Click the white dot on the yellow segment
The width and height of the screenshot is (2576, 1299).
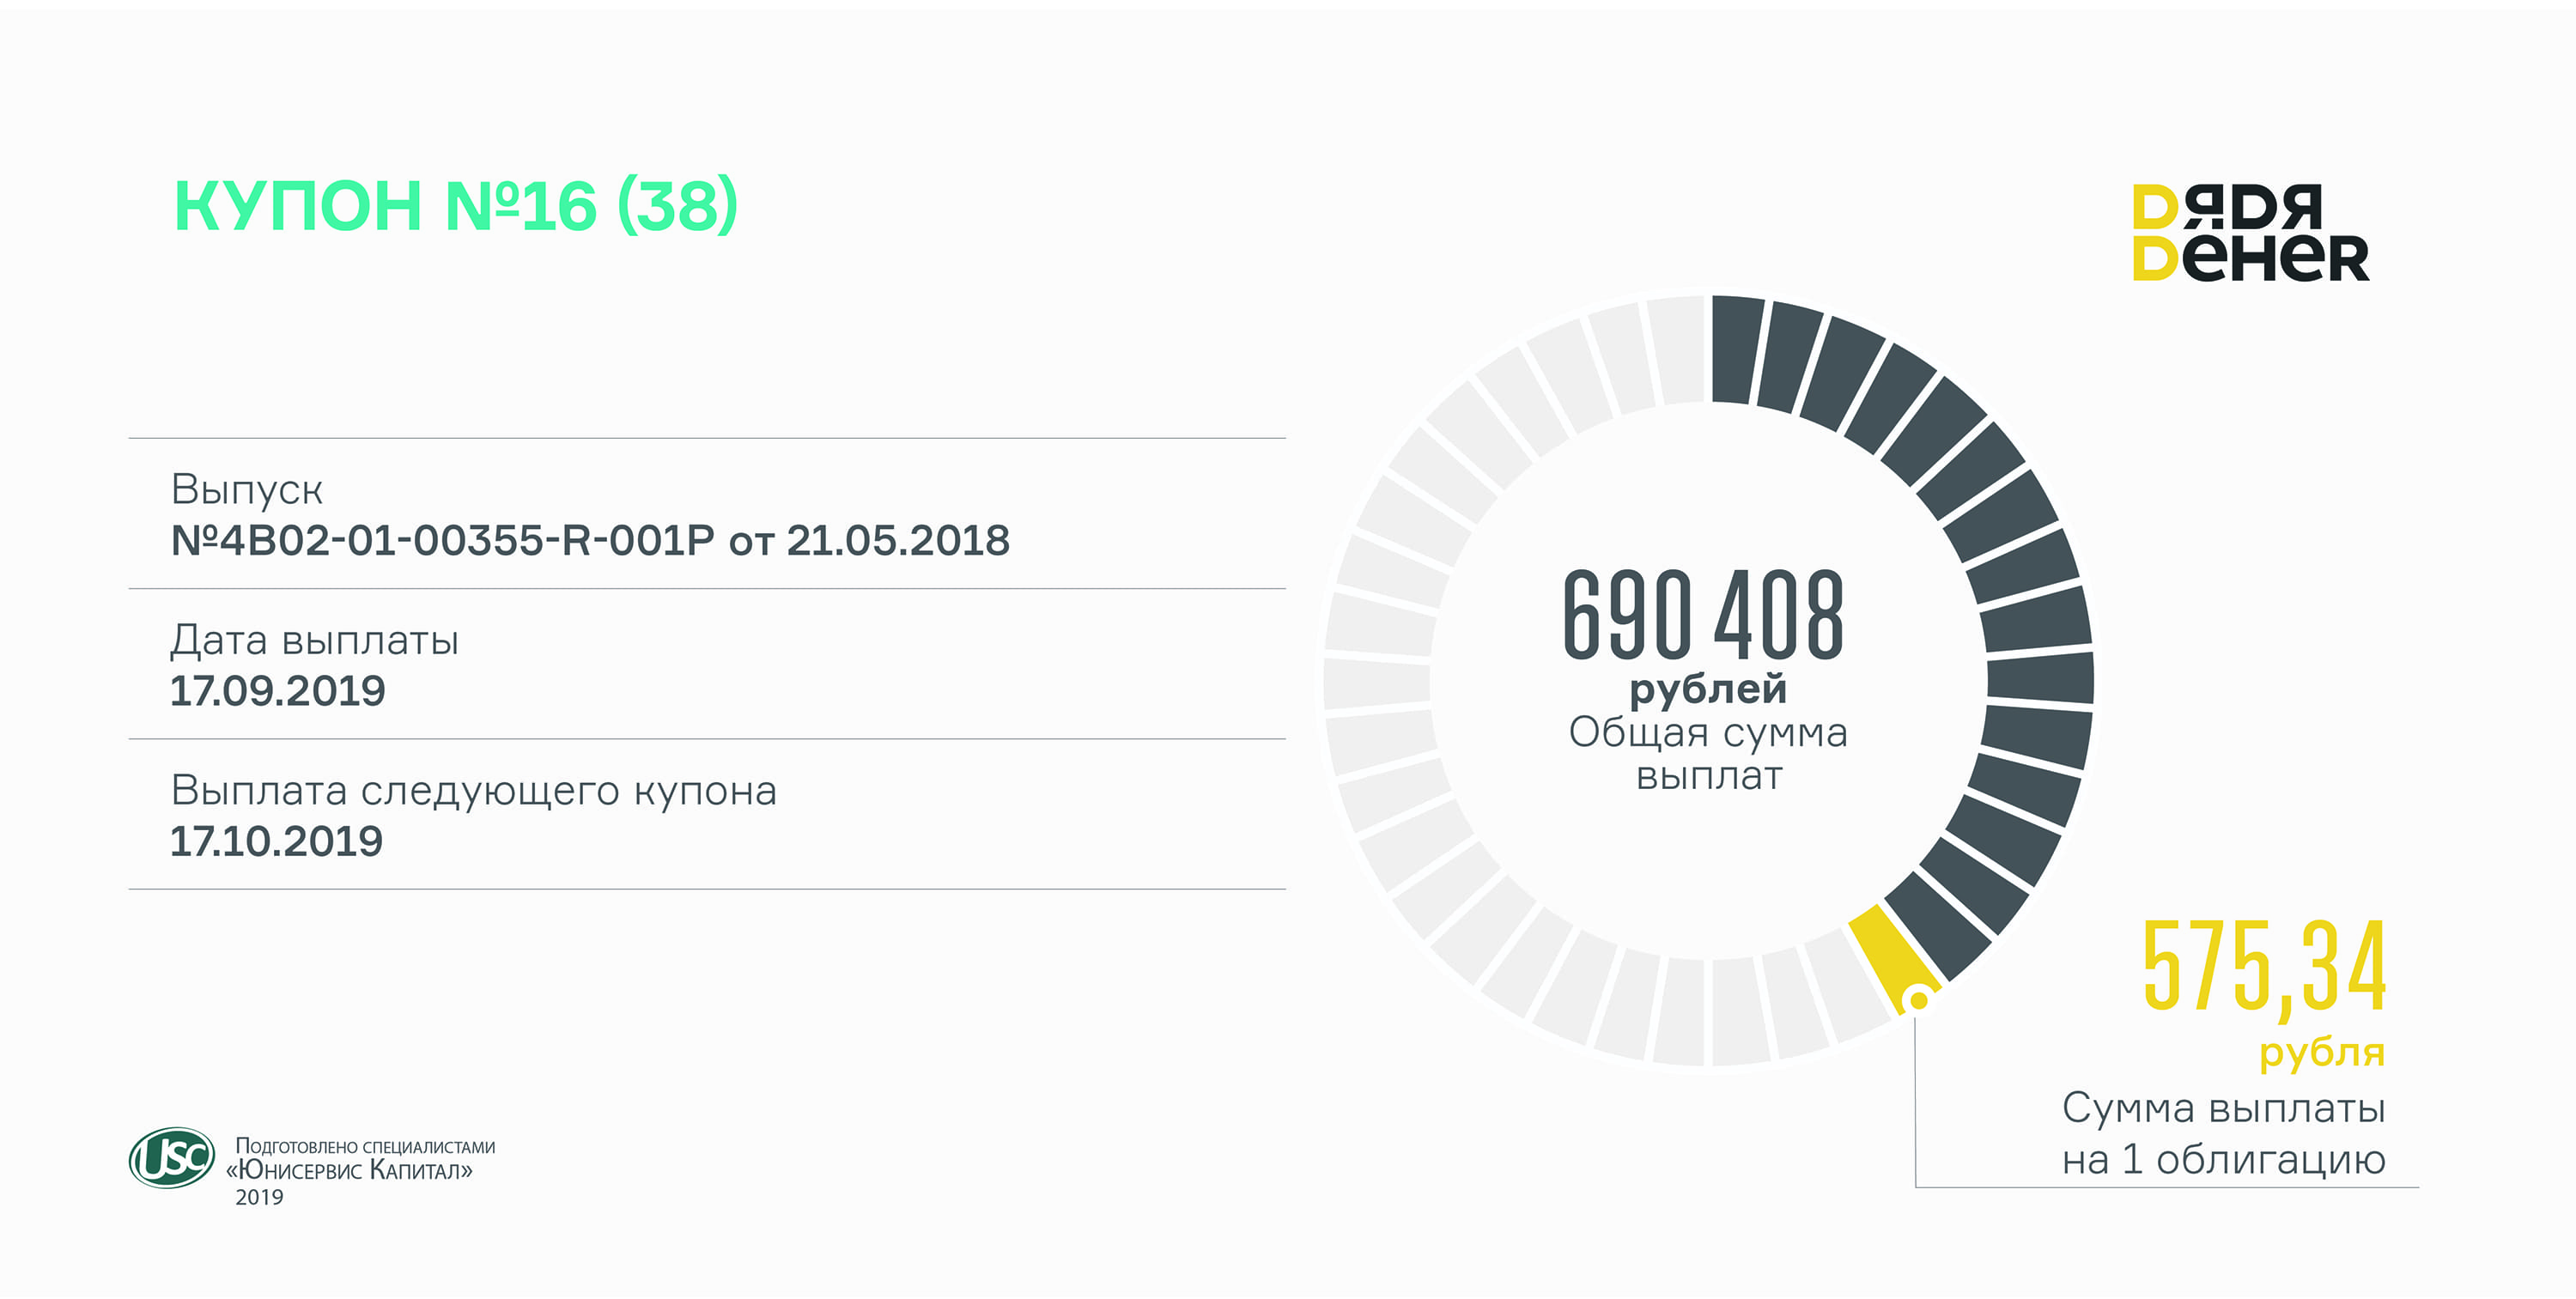click(1918, 999)
